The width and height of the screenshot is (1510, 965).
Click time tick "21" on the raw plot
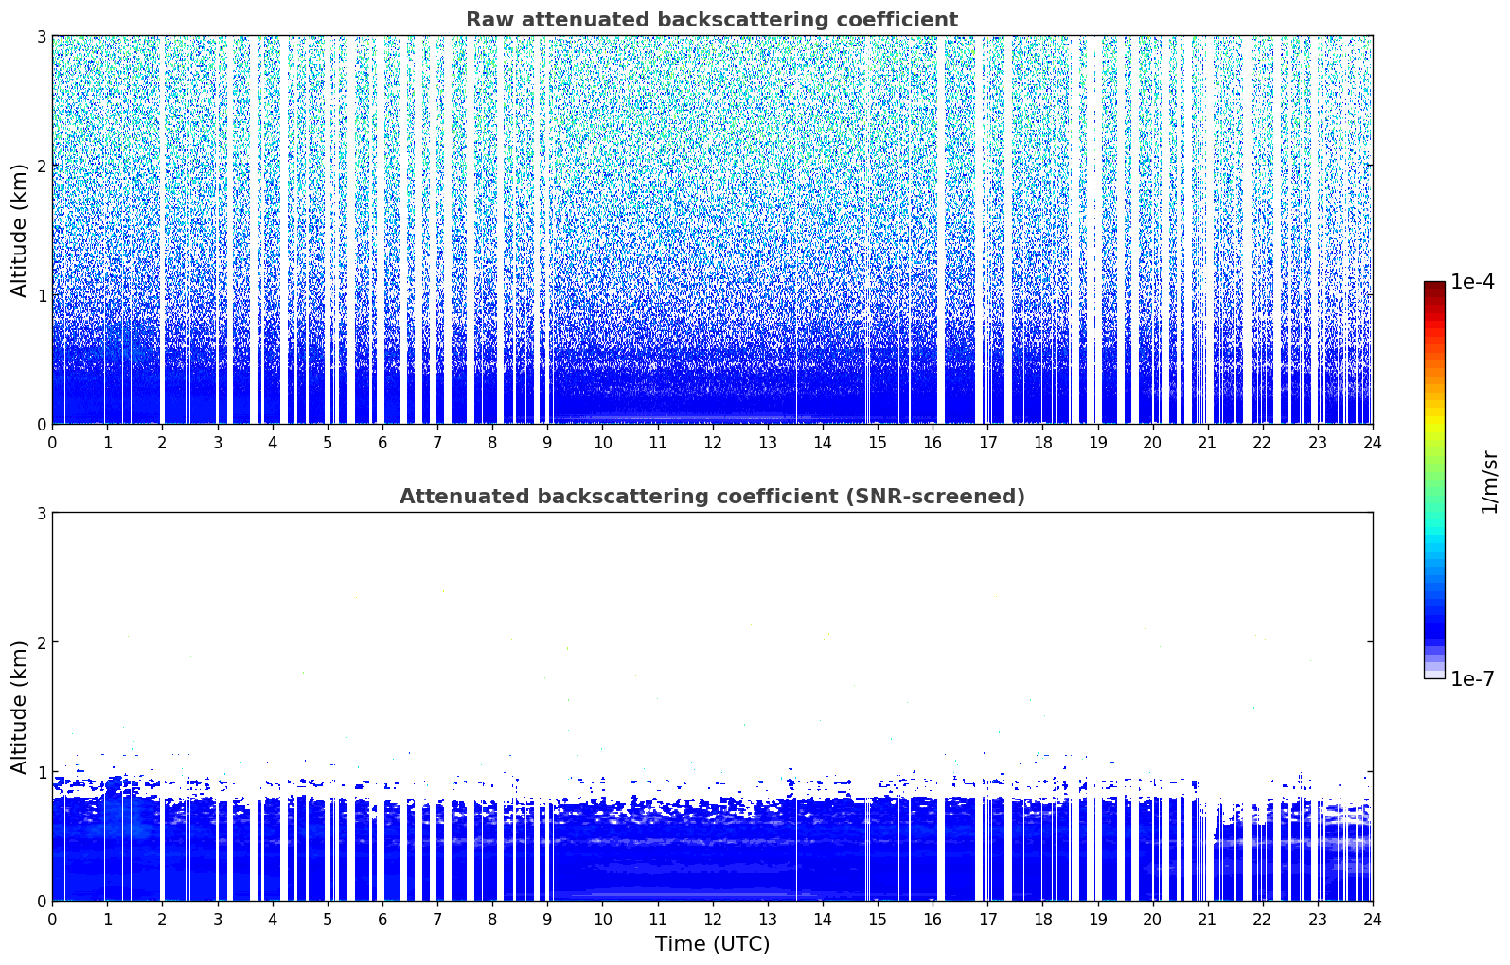pos(1207,442)
